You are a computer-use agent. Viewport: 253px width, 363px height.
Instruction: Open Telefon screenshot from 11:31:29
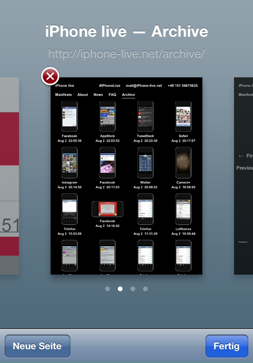tap(145, 209)
